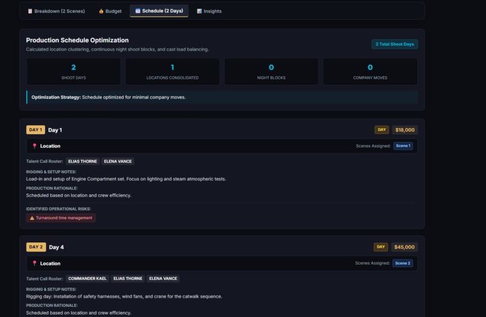Select ELIAS THORNE in Day 4 roster
This screenshot has width=486, height=317.
pyautogui.click(x=128, y=279)
